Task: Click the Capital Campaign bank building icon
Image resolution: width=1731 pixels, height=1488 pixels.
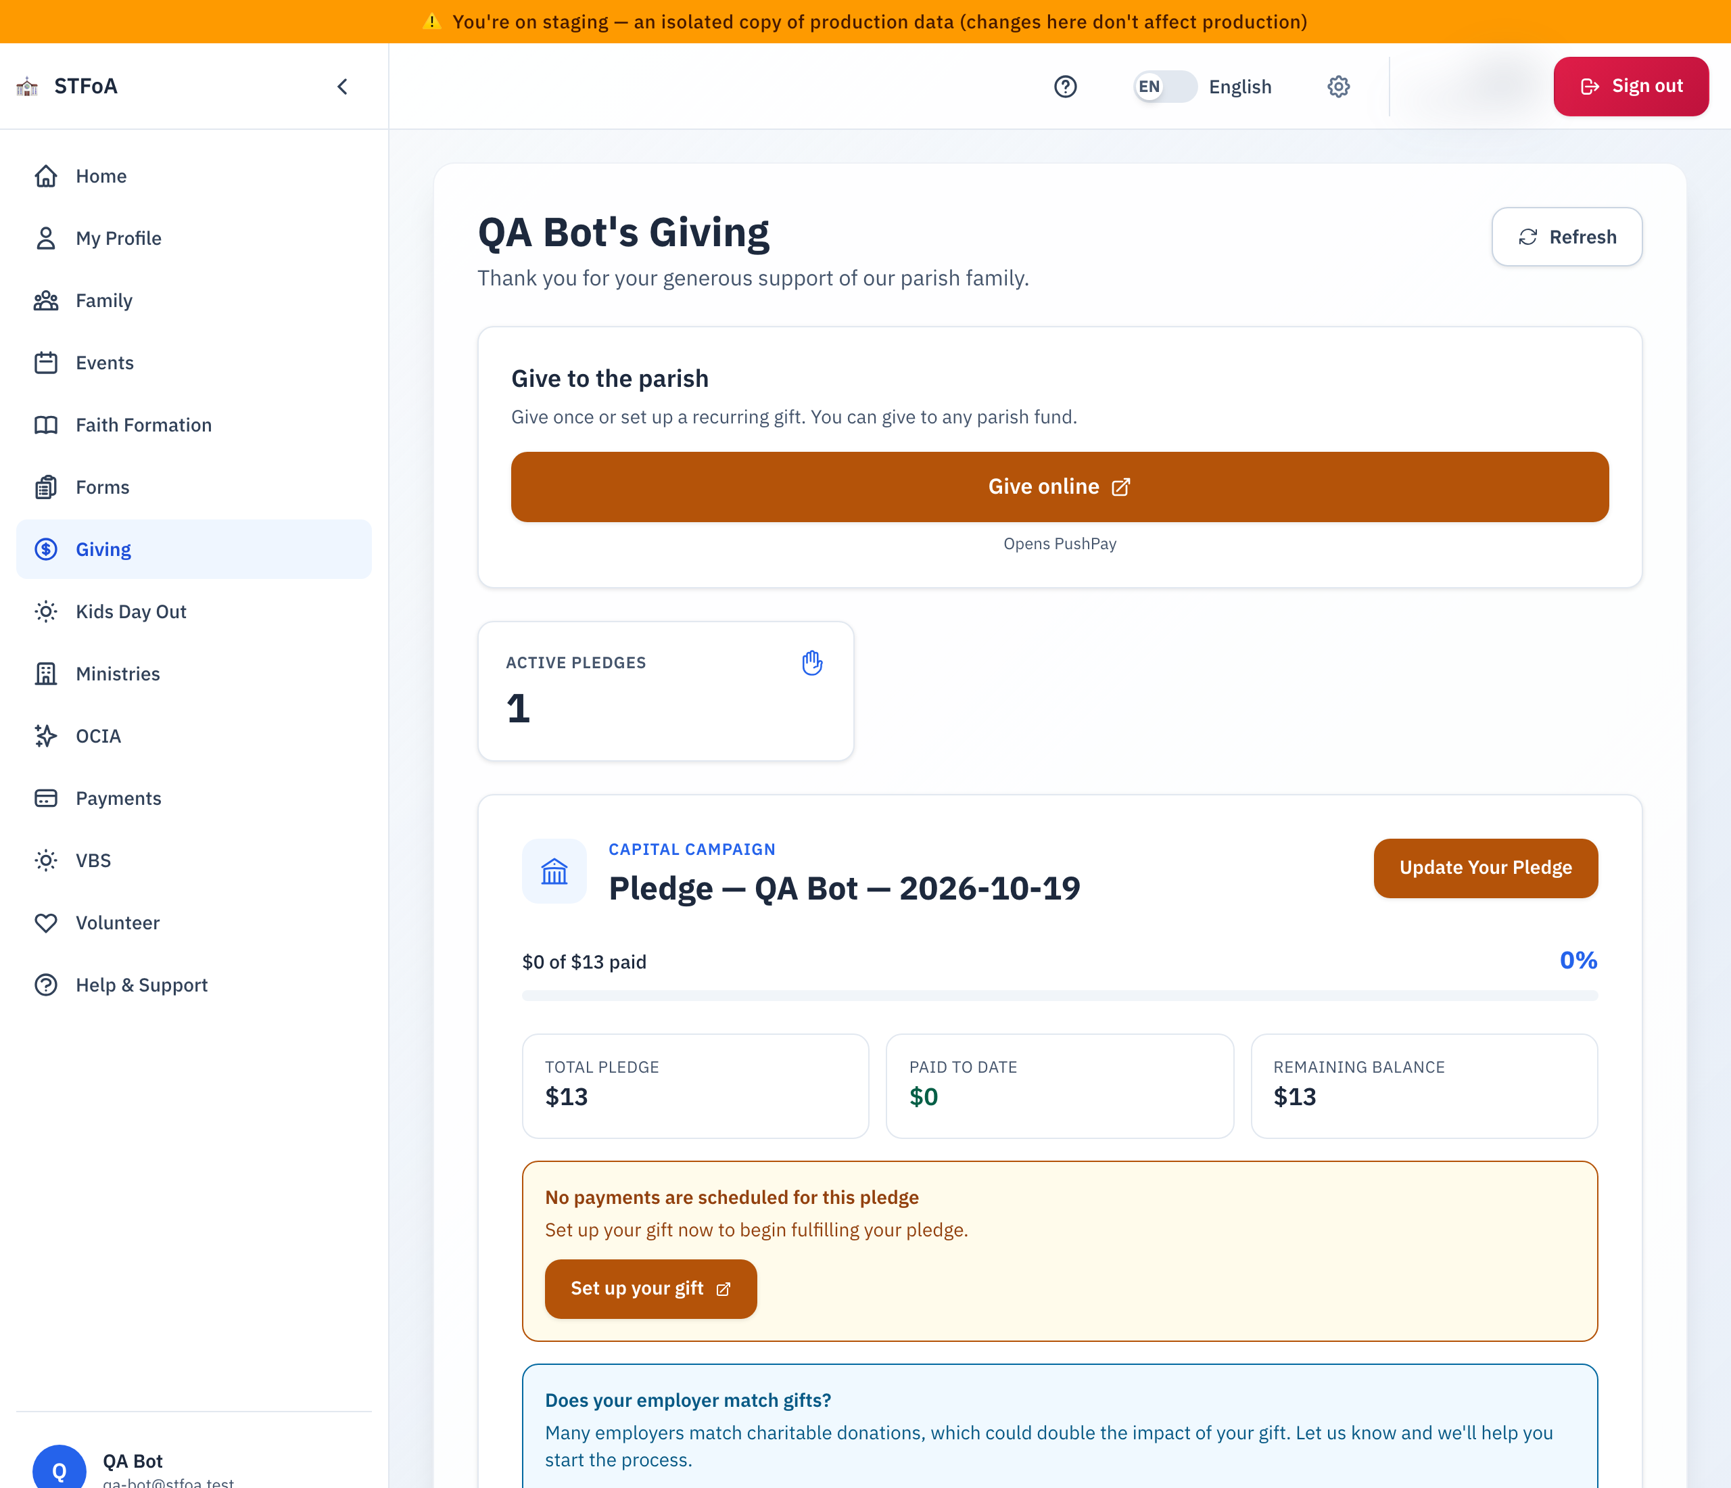Action: 554,871
